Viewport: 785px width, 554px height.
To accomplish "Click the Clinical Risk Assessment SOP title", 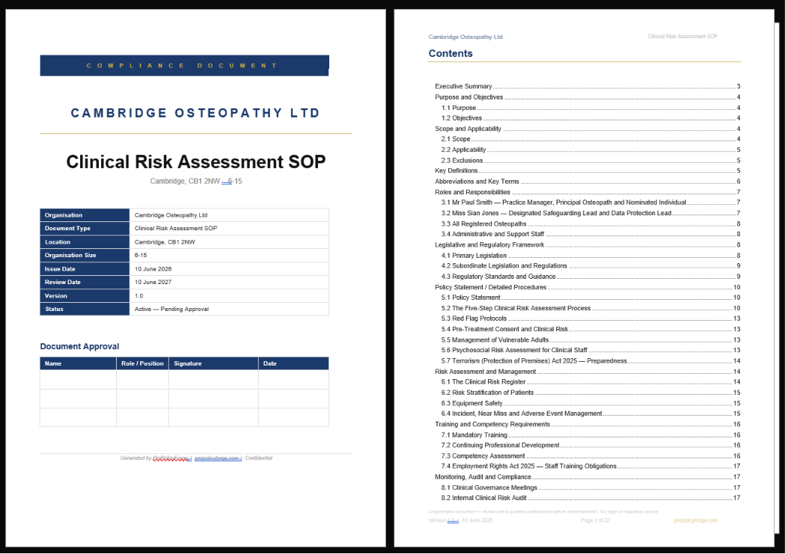I will pyautogui.click(x=196, y=162).
